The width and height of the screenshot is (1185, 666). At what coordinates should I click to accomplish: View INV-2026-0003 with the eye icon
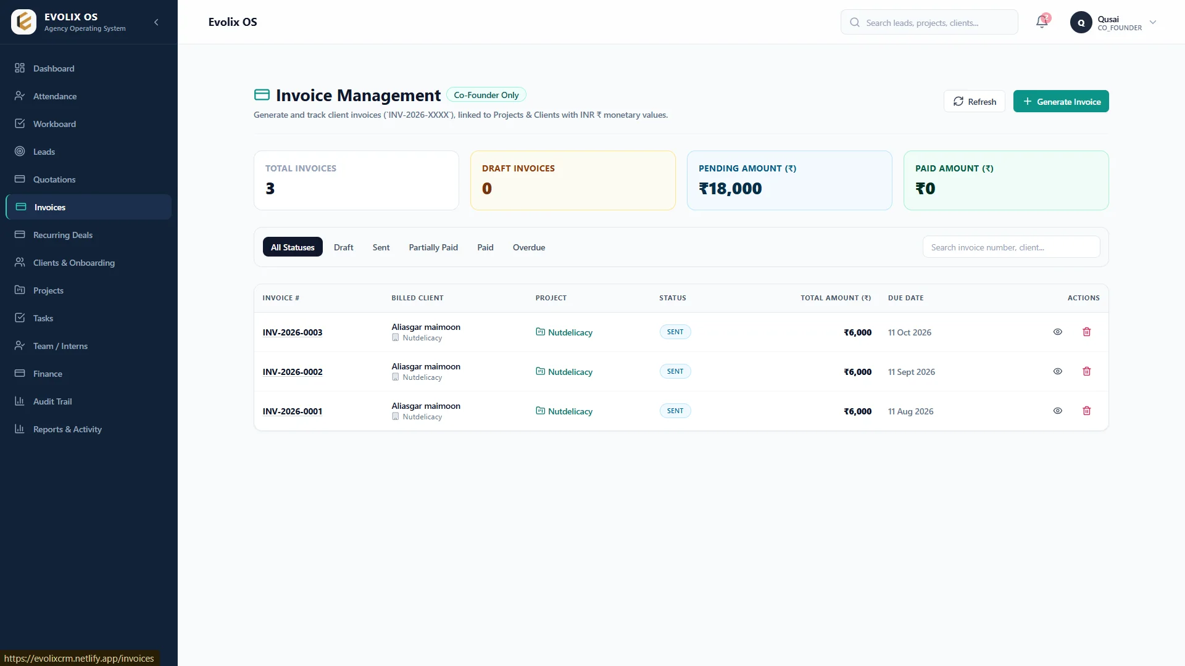coord(1057,332)
